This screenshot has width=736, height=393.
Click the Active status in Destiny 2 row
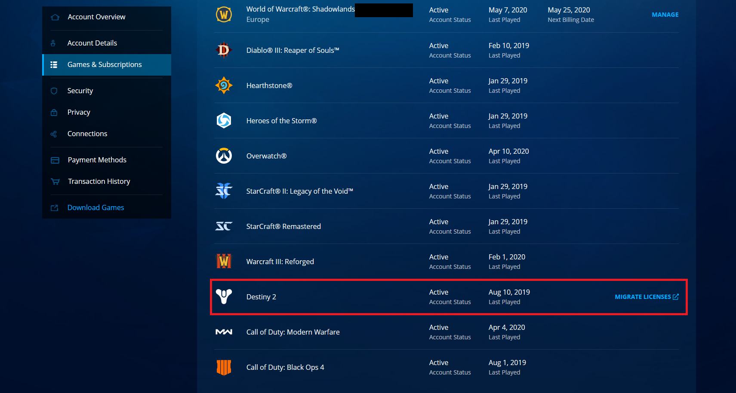(x=439, y=292)
